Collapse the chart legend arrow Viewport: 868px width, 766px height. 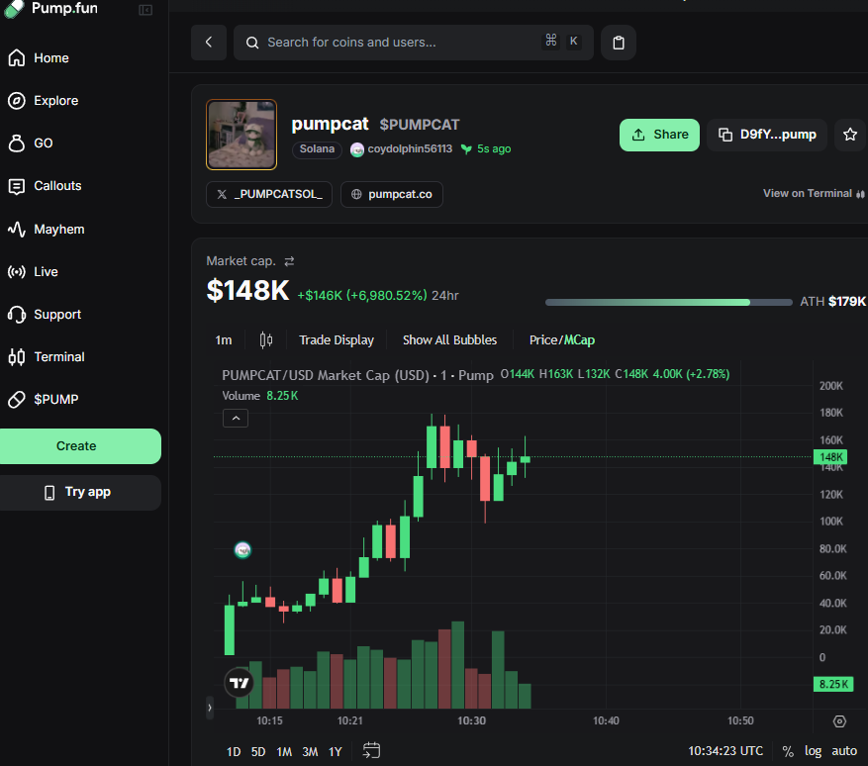click(236, 419)
